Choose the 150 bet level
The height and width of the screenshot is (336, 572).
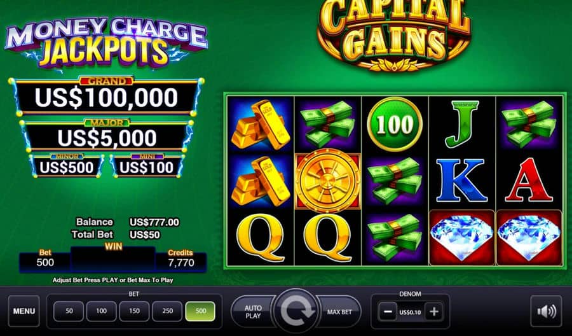(134, 311)
